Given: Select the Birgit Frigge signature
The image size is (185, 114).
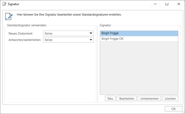Looking at the screenshot, I should [139, 33].
